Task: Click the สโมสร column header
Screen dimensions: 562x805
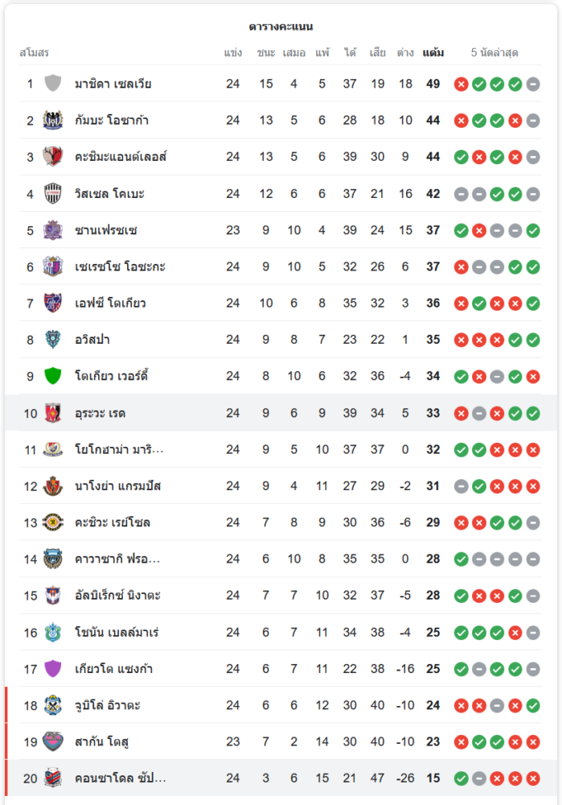Action: pos(34,53)
